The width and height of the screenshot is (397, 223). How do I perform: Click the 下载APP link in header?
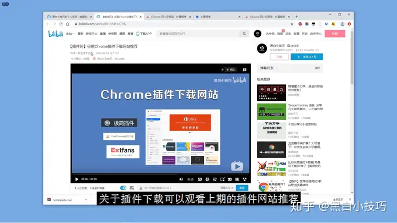(x=144, y=34)
